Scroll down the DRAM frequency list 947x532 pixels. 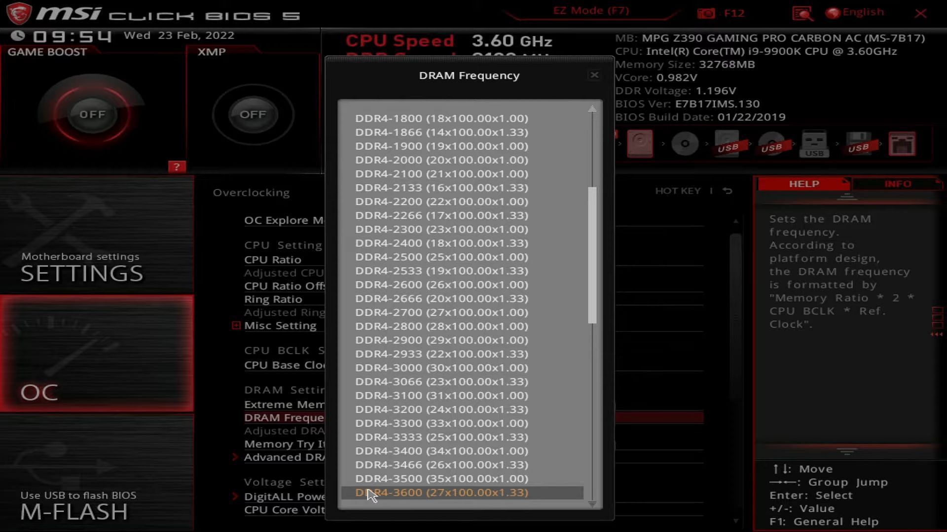click(x=592, y=503)
